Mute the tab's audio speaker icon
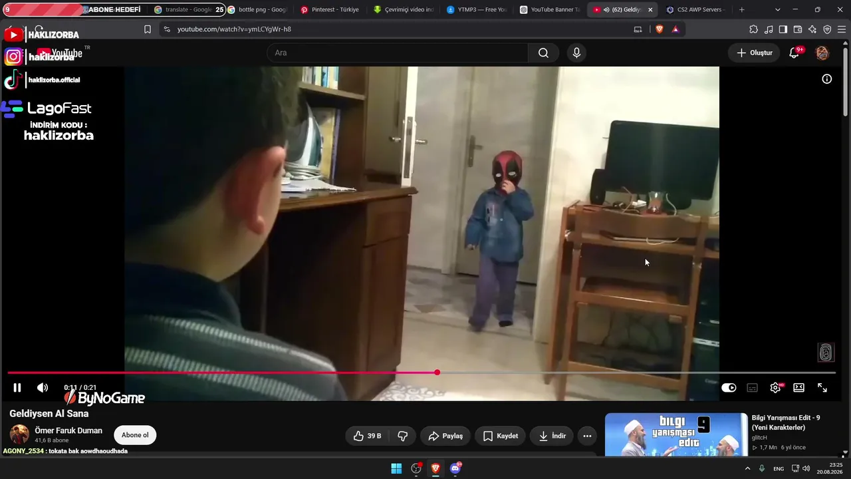The image size is (851, 479). (x=606, y=10)
